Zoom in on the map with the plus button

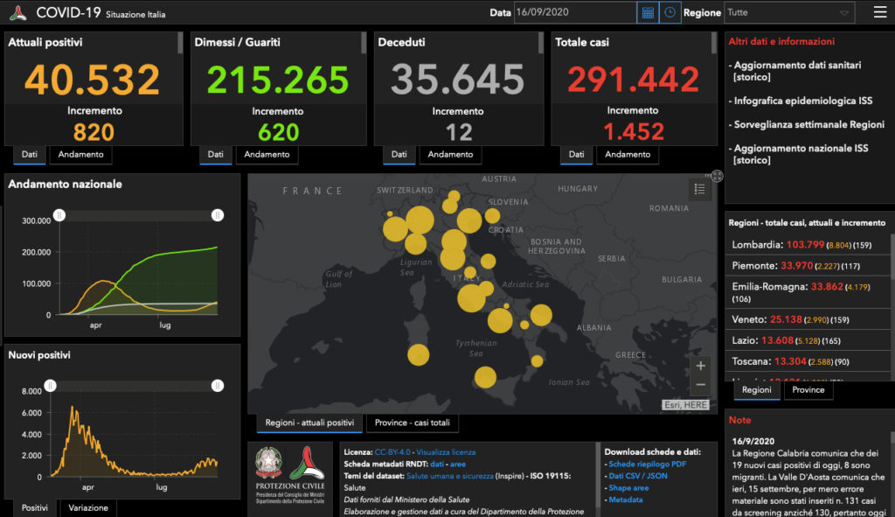pos(699,366)
